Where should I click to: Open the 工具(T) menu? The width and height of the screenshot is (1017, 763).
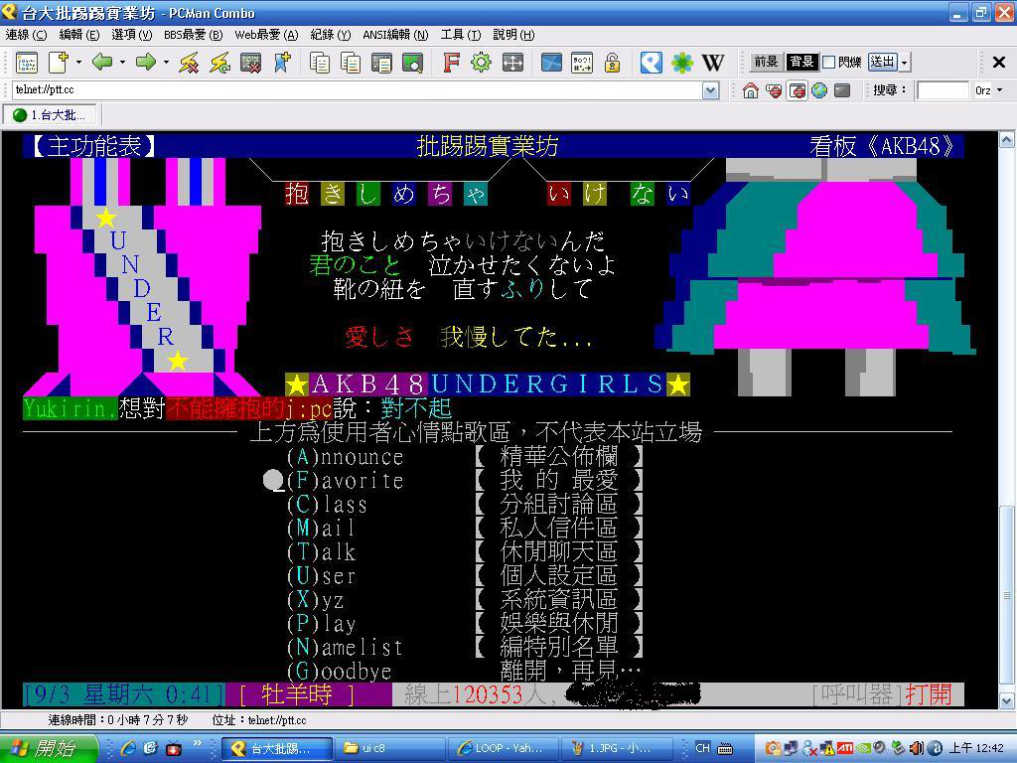[x=461, y=35]
